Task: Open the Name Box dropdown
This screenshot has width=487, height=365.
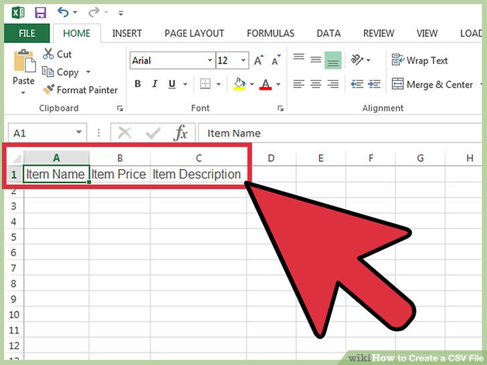Action: pos(79,132)
